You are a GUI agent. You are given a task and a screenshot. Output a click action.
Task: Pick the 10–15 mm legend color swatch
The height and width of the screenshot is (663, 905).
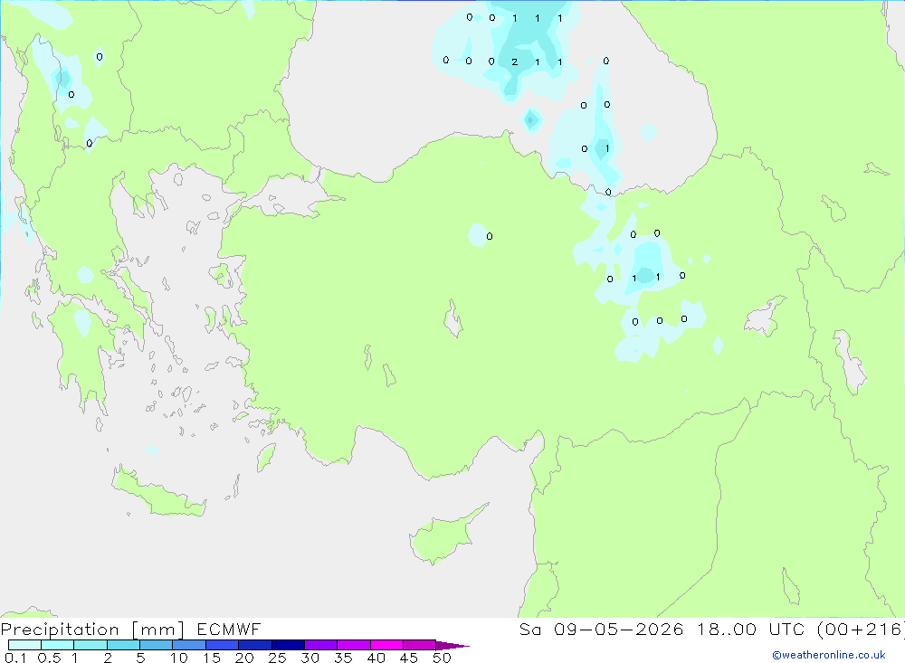tap(189, 645)
